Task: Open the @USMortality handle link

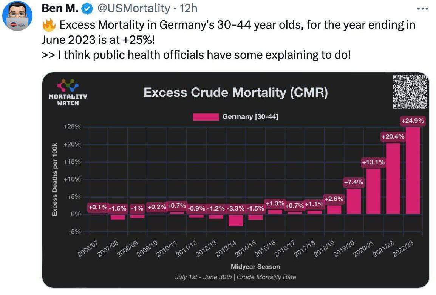Action: click(134, 8)
